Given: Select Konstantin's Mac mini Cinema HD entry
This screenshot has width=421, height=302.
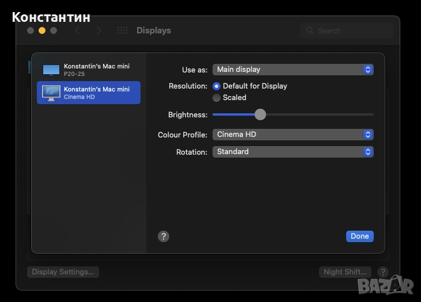Looking at the screenshot, I should [96, 93].
